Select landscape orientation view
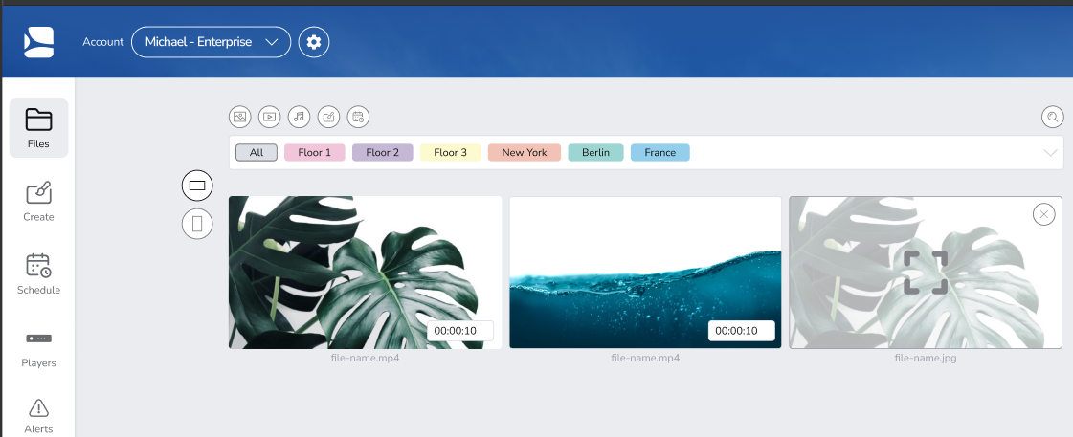This screenshot has height=437, width=1073. (x=197, y=186)
